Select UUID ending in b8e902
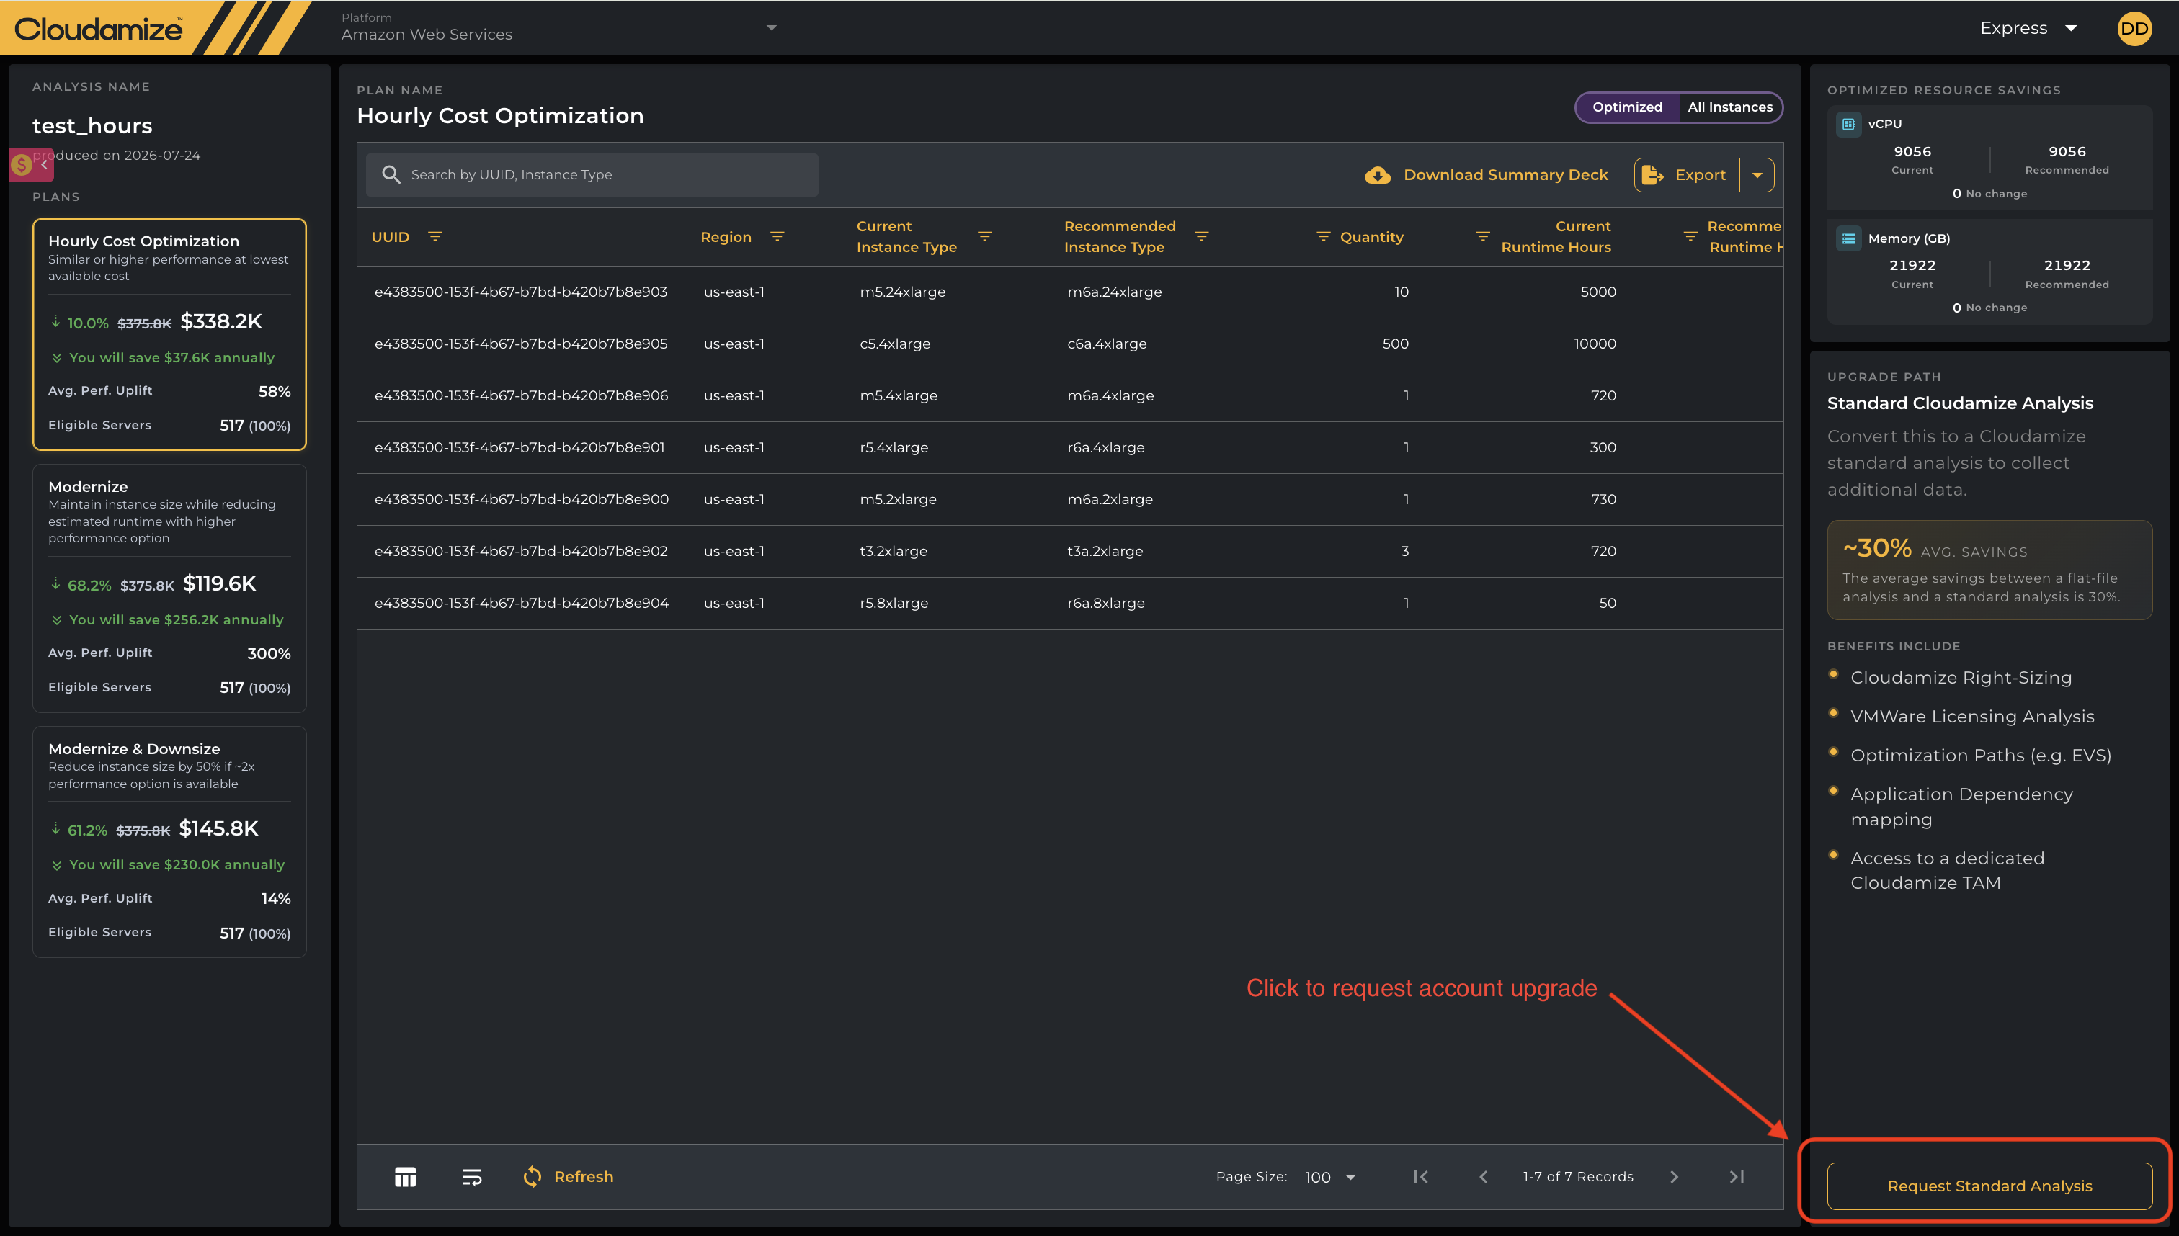This screenshot has height=1236, width=2179. pos(520,551)
